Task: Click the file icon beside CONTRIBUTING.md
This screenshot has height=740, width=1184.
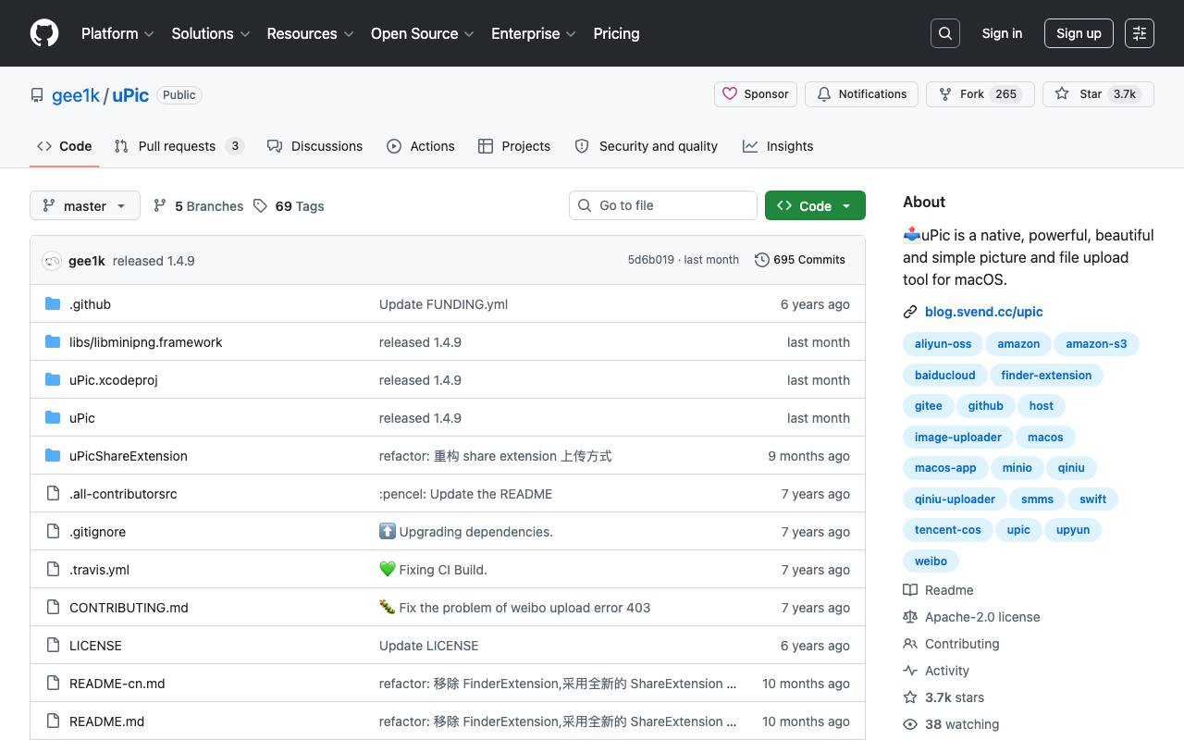Action: [53, 608]
